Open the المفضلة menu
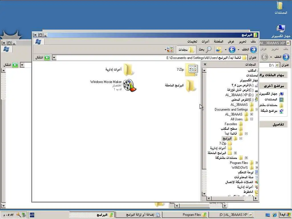The height and width of the screenshot is (219, 292). [218, 41]
